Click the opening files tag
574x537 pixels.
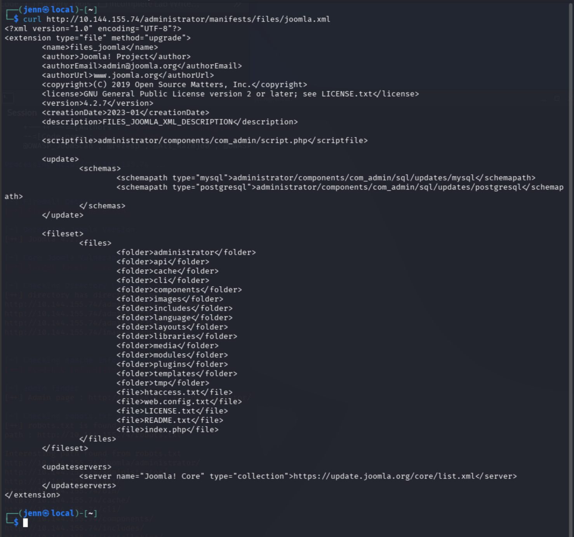tap(95, 243)
